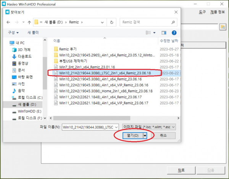Create a new folder with 새 폴더
This screenshot has height=179, width=229.
coord(33,32)
